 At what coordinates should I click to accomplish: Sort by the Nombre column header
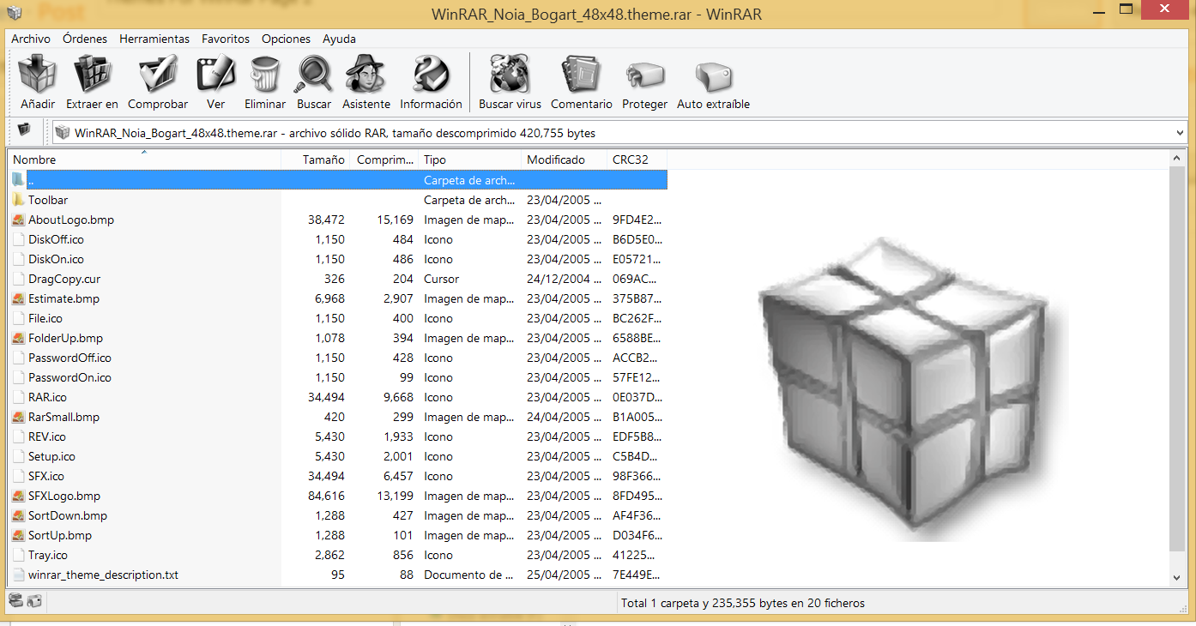pos(144,160)
